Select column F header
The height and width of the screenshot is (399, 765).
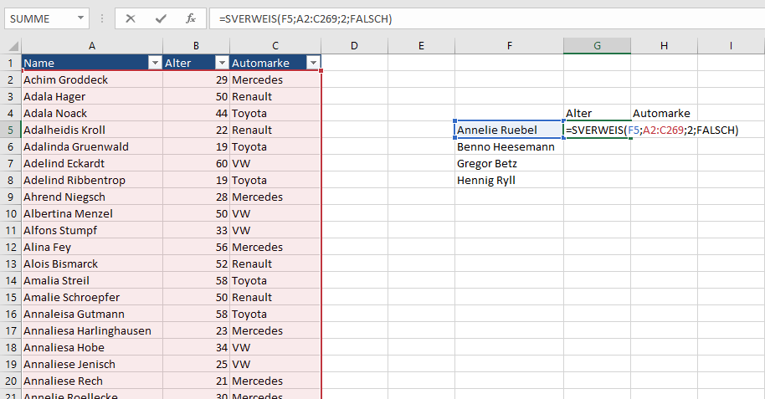pos(510,46)
